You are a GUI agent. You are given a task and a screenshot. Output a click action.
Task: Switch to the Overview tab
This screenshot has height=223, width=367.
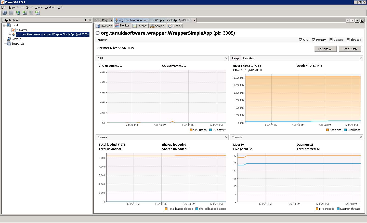104,26
